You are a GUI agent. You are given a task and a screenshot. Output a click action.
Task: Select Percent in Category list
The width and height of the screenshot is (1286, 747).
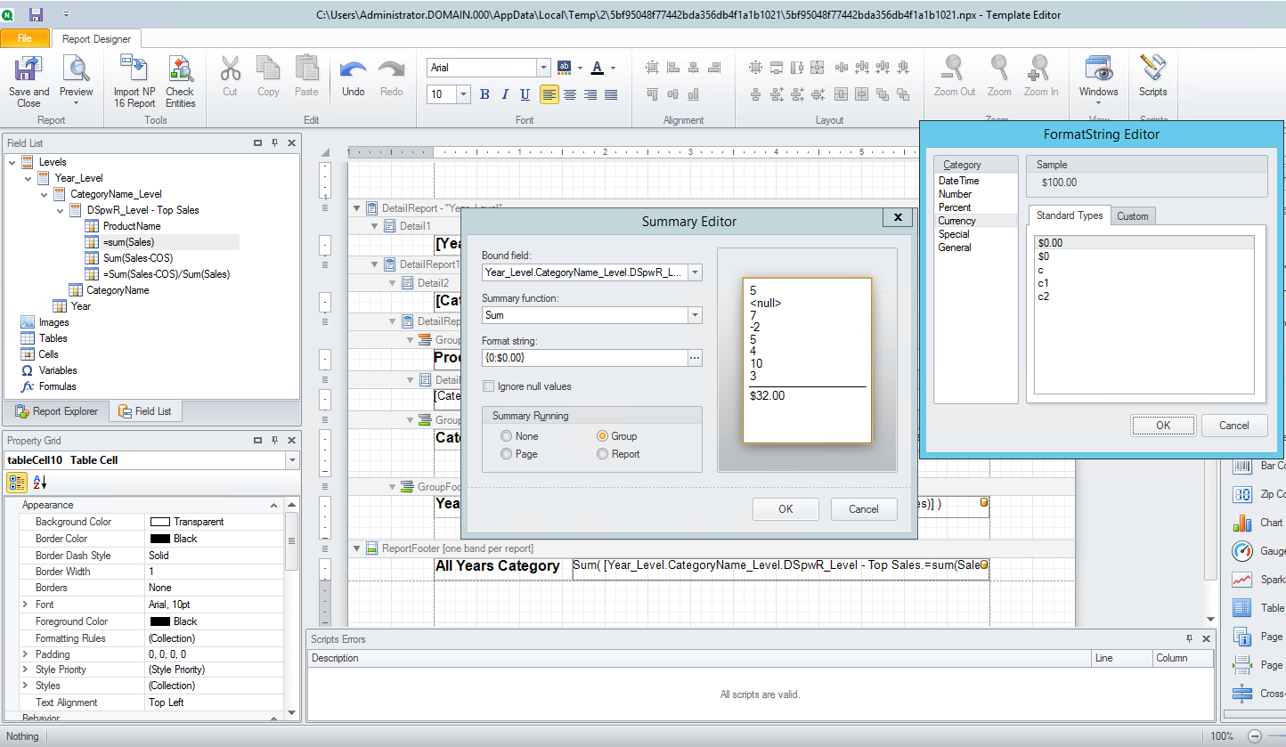pos(955,207)
